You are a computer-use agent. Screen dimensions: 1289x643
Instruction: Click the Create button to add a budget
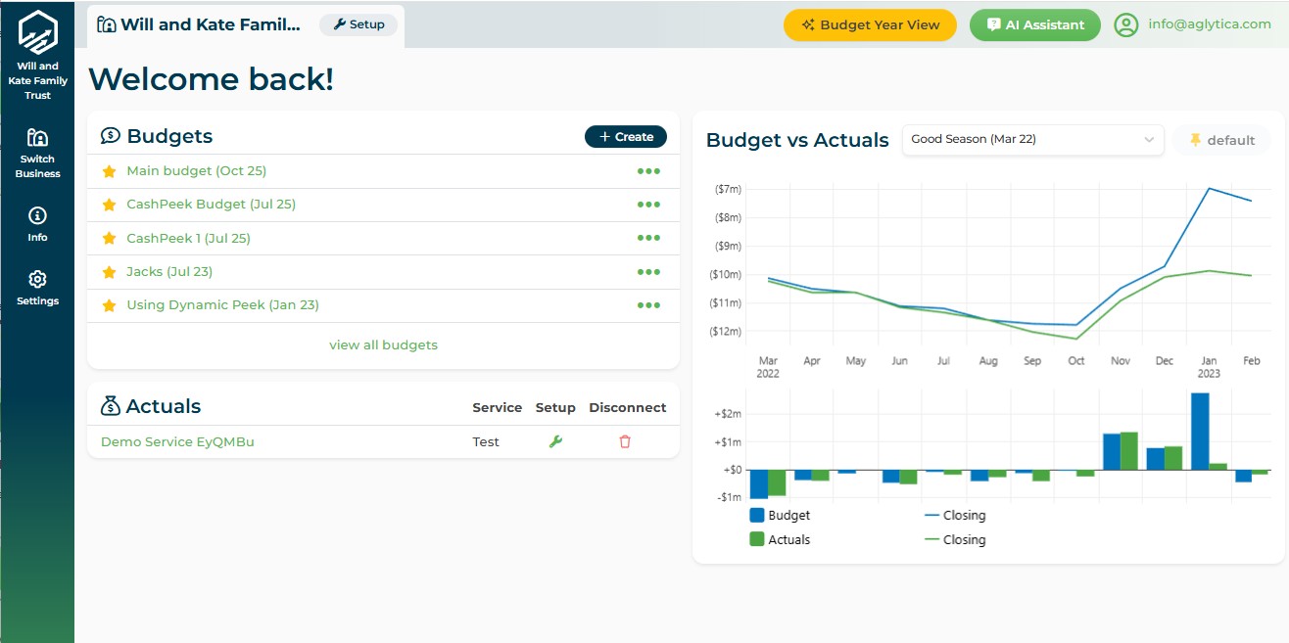(625, 136)
